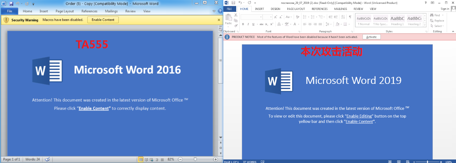The height and width of the screenshot is (163, 456).
Task: Click Enable Content button
Action: pos(103,20)
